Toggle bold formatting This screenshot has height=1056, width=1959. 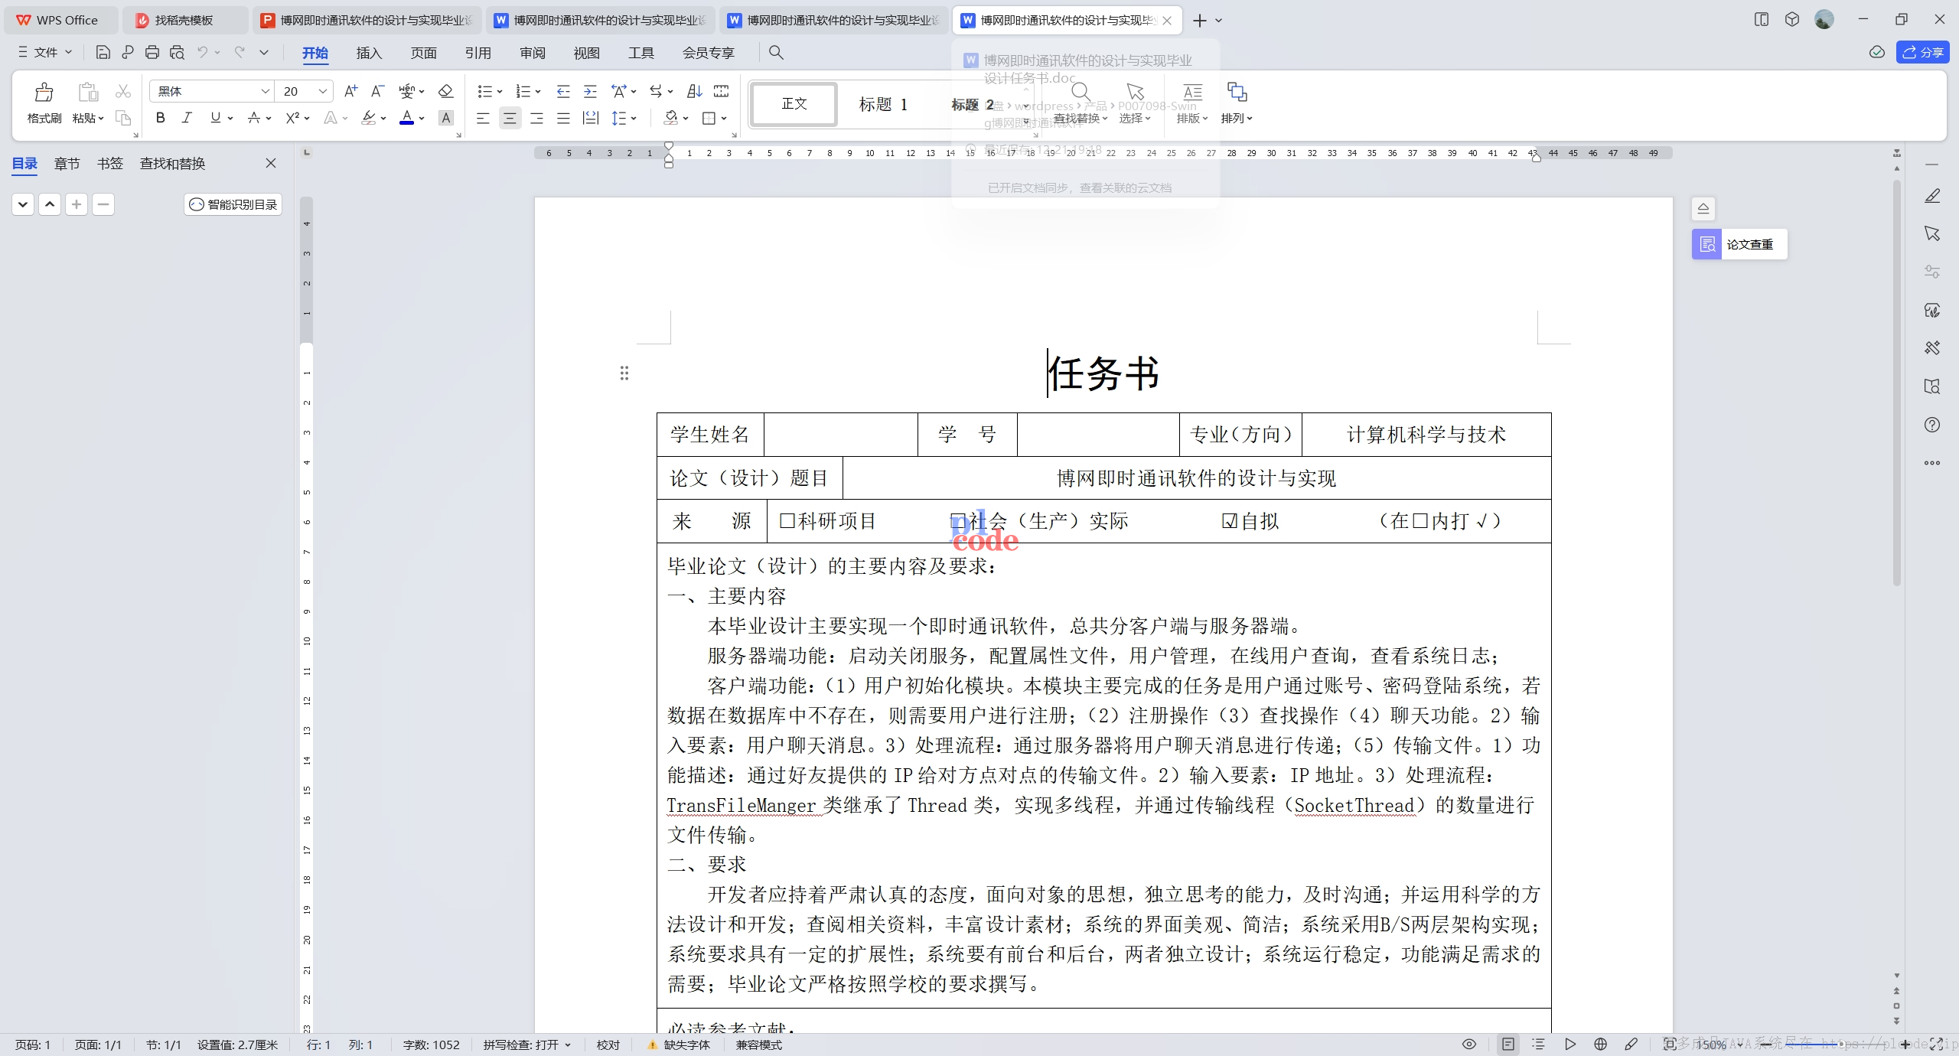[x=160, y=118]
